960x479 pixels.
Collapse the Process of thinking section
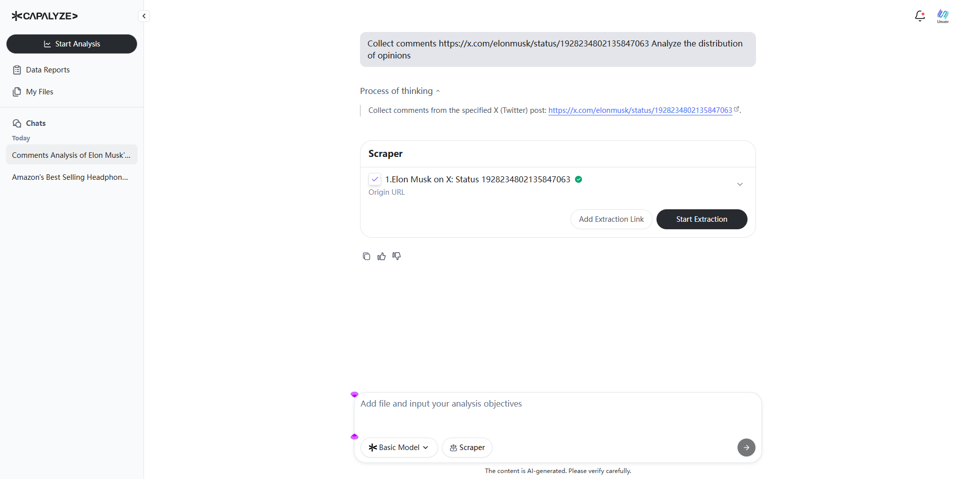[x=400, y=91]
